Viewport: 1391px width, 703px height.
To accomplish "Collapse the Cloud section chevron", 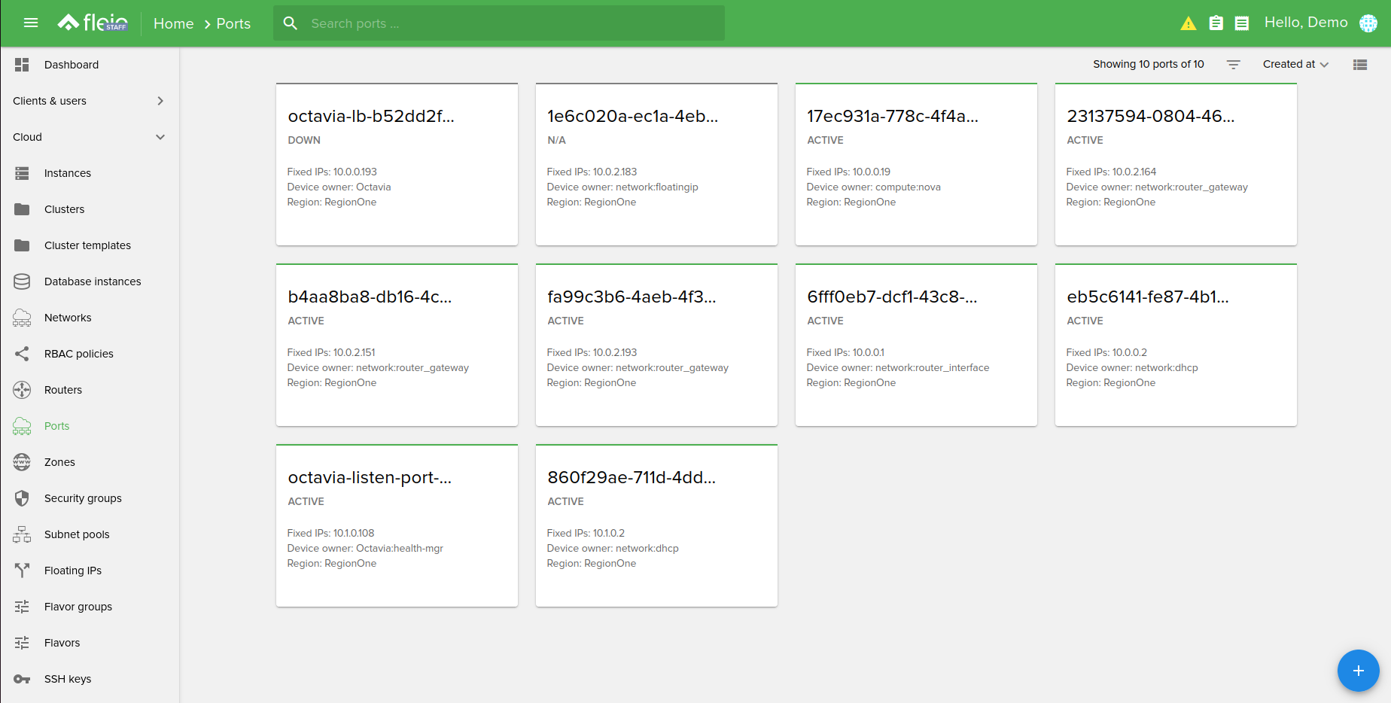I will pos(160,137).
